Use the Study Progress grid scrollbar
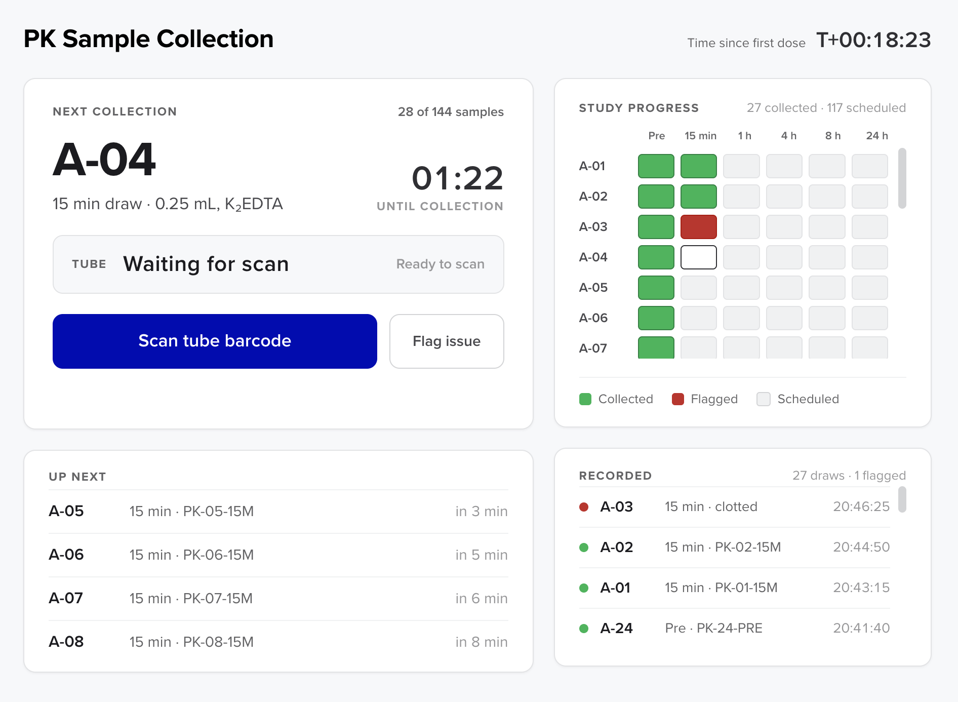 pyautogui.click(x=902, y=178)
